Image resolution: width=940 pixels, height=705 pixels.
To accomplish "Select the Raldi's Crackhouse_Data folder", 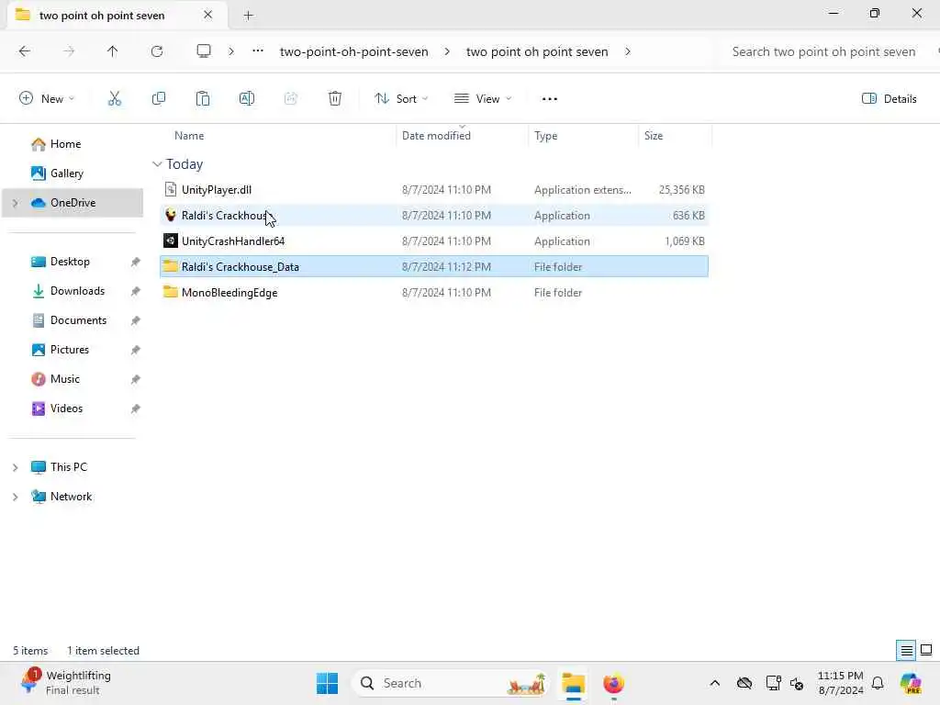I will pos(434,267).
